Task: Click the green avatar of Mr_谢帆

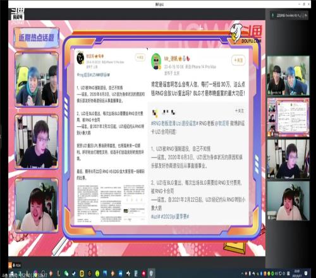Action: pos(156,61)
